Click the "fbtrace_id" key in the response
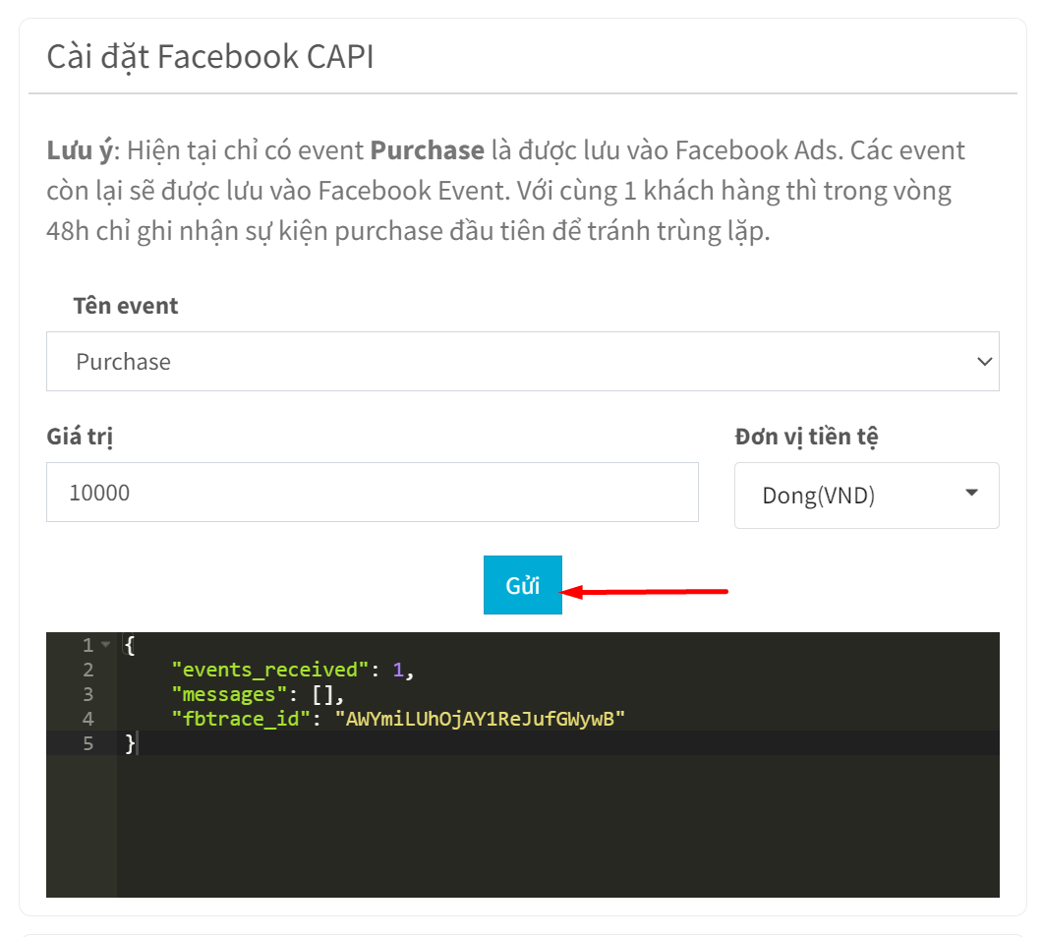Viewport: 1043px width, 937px height. coord(241,719)
